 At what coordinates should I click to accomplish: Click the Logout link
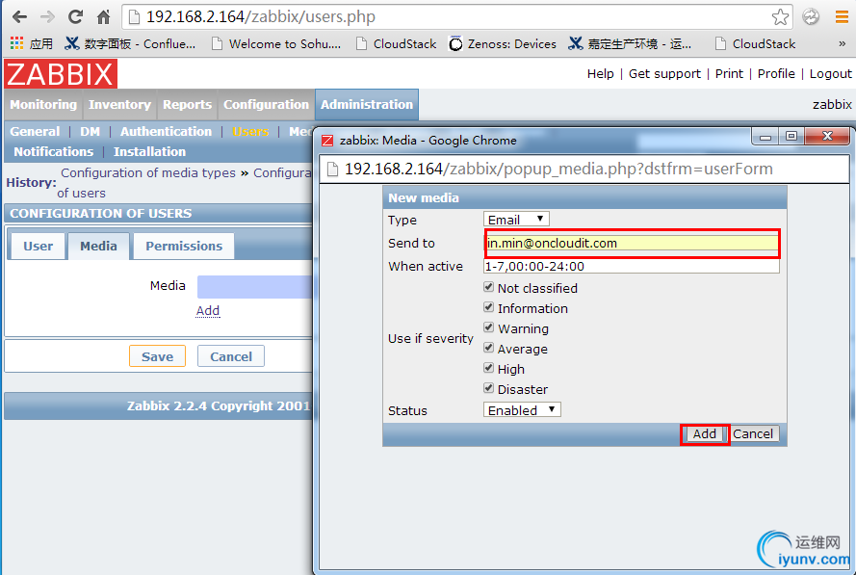coord(830,74)
